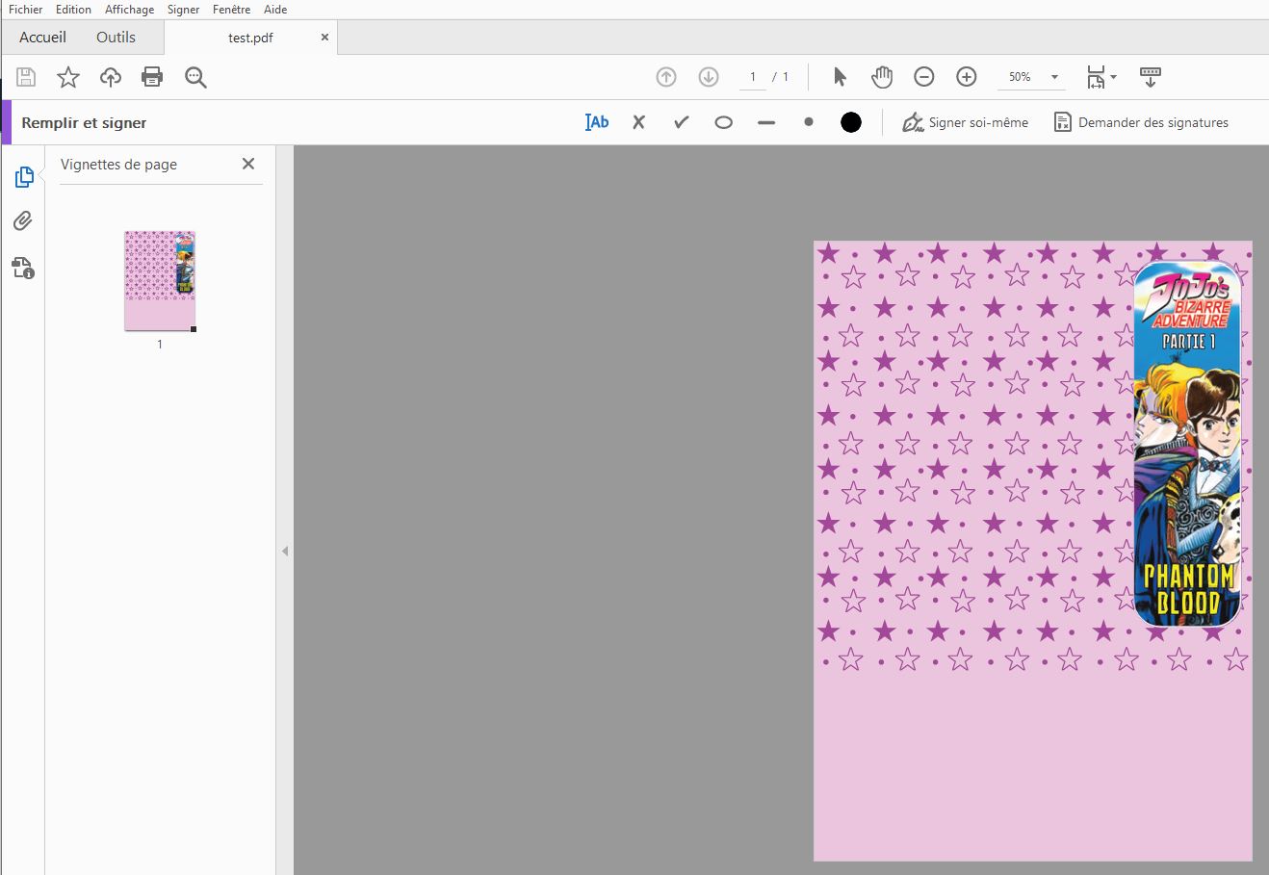
Task: Print the document with printer icon
Action: pos(152,77)
